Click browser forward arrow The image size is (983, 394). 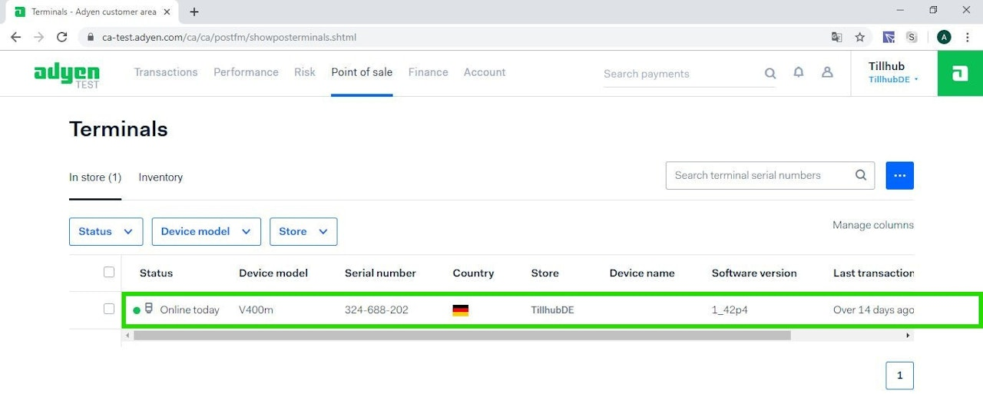[x=39, y=37]
